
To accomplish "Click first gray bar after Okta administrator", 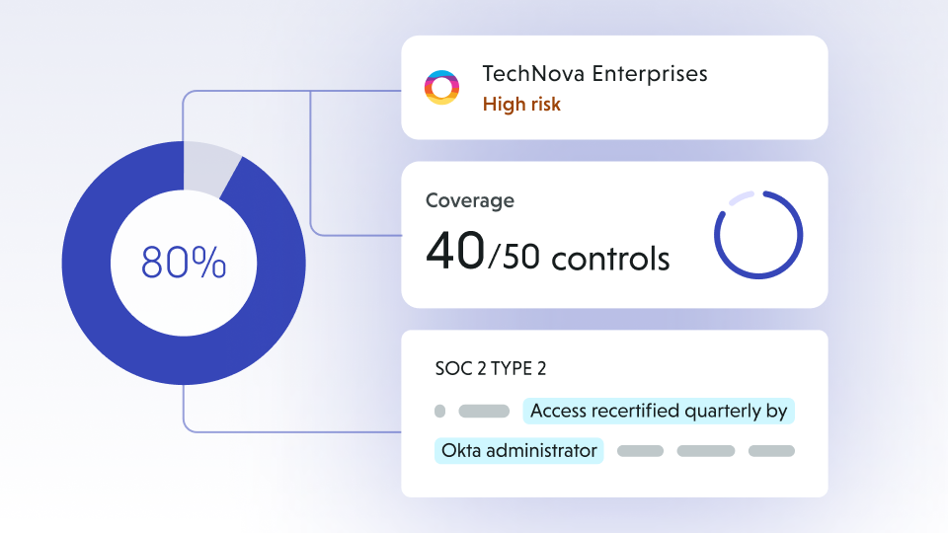I will (x=640, y=451).
